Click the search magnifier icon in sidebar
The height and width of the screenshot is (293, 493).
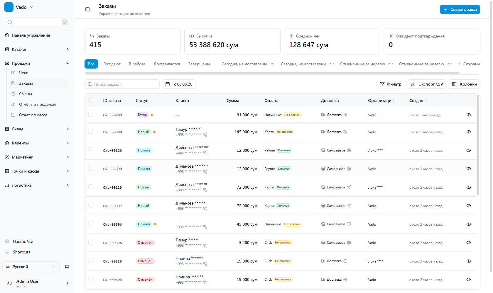10,22
